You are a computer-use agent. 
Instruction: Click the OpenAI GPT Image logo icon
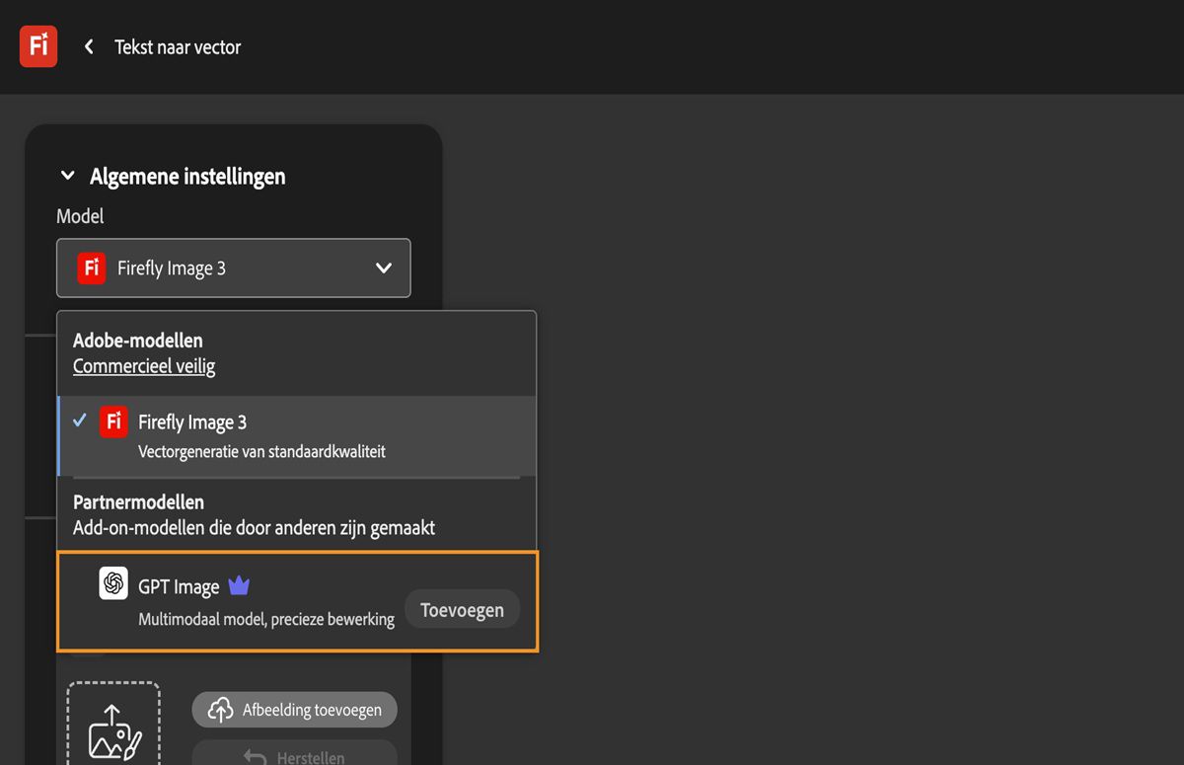pos(113,583)
